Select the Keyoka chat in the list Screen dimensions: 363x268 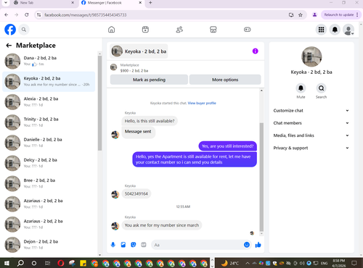pyautogui.click(x=49, y=82)
